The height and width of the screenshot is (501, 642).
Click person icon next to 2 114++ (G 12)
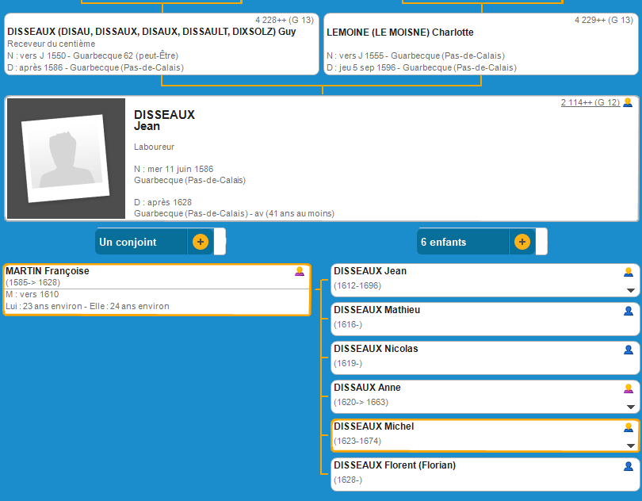click(628, 102)
